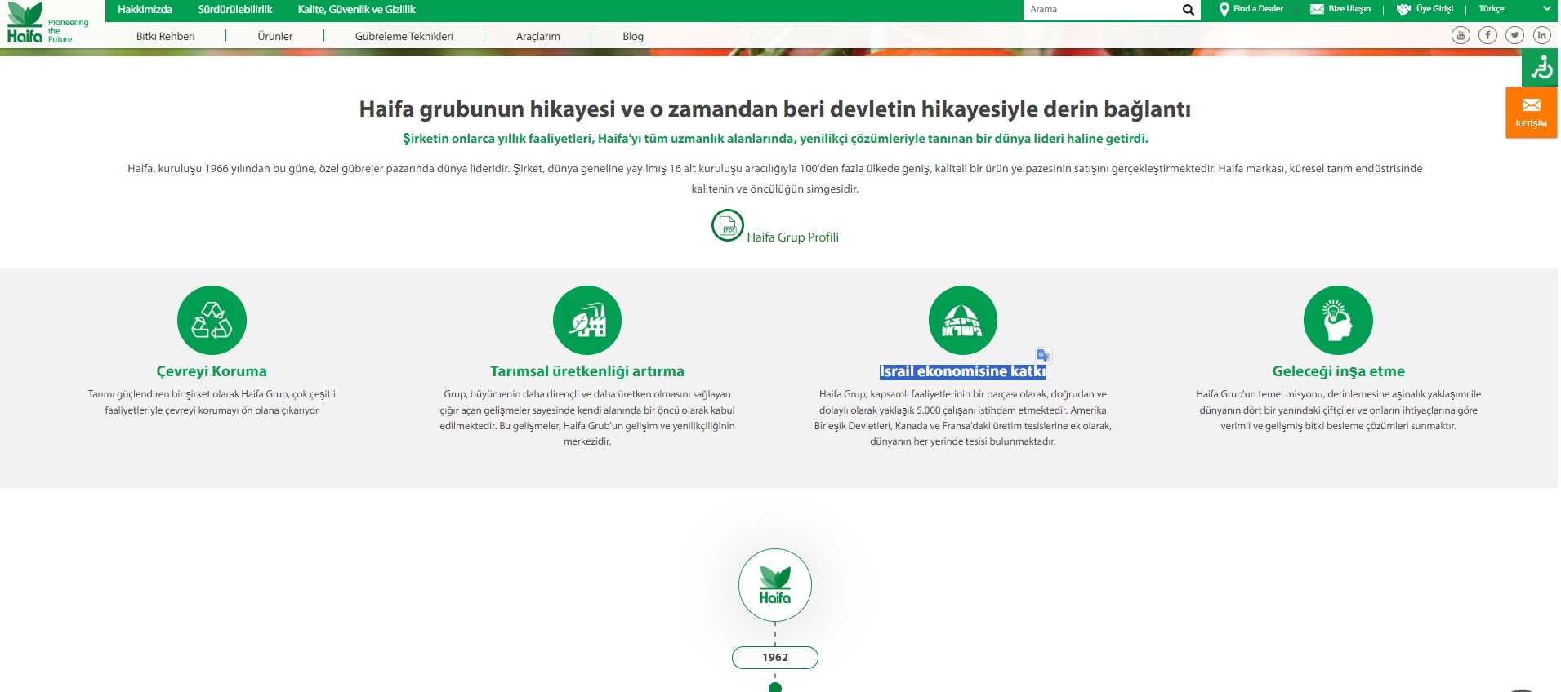The height and width of the screenshot is (692, 1561).
Task: Open the Haifa Grup Profili link
Action: tap(792, 237)
